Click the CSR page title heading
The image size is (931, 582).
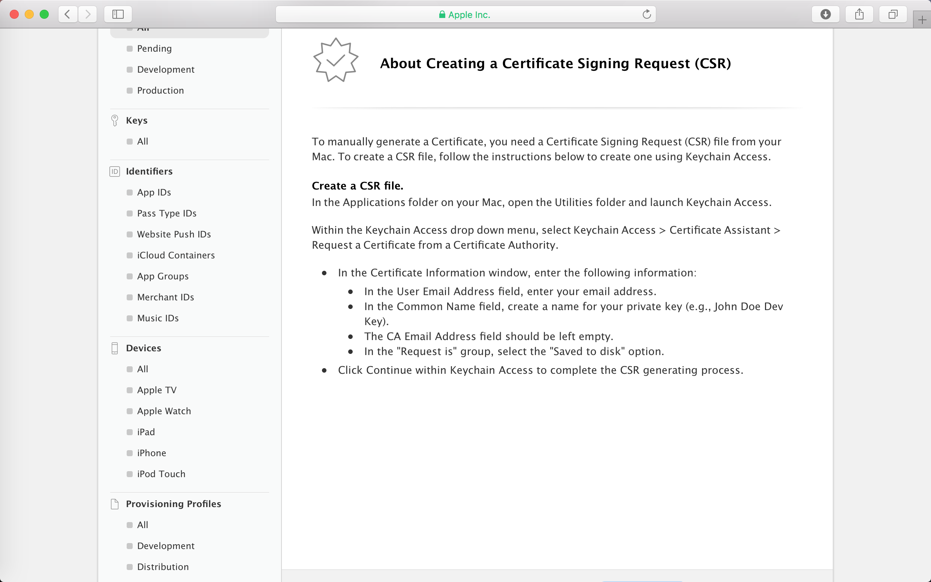click(555, 63)
